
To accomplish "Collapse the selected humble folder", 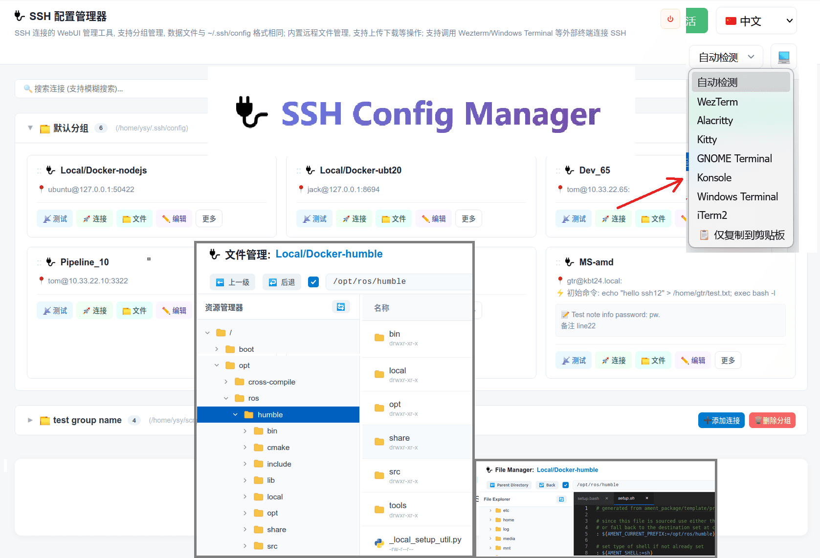I will (x=235, y=414).
